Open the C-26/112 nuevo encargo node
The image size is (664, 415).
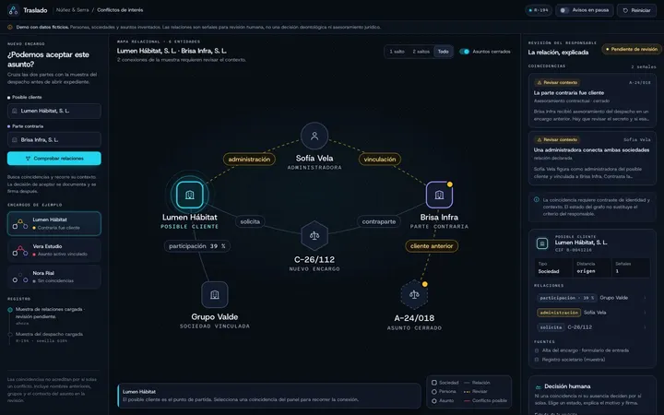coord(314,235)
